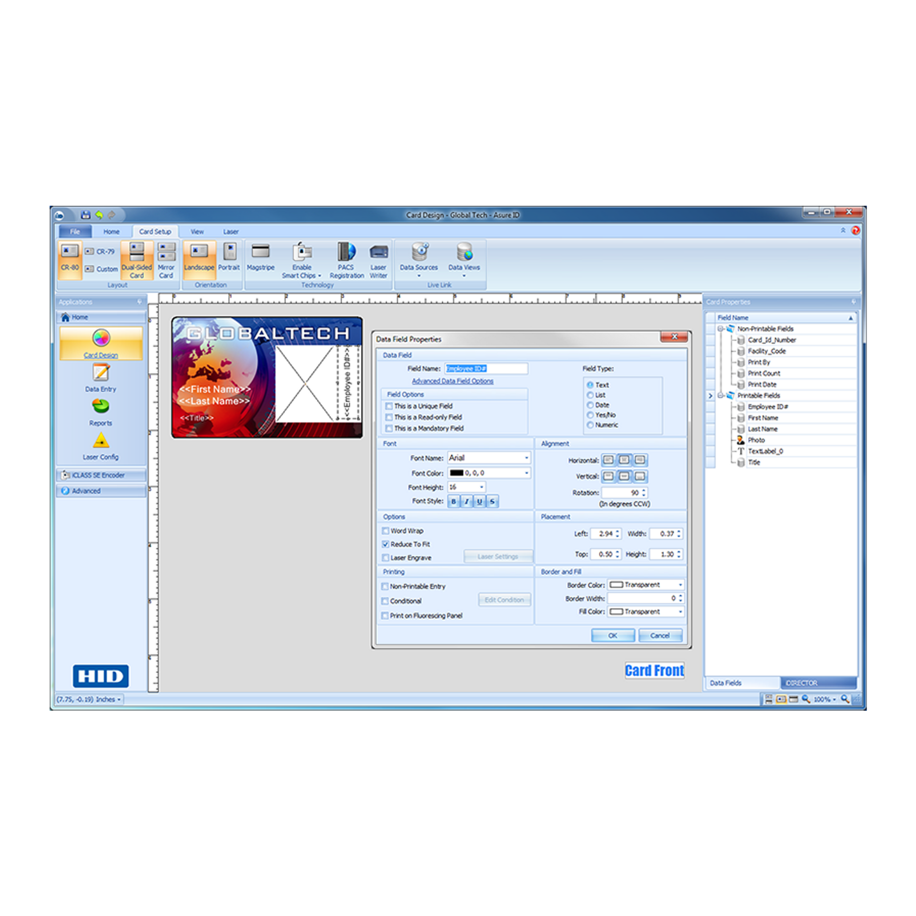916x916 pixels.
Task: Click the Laser Config warning icon
Action: tap(101, 441)
